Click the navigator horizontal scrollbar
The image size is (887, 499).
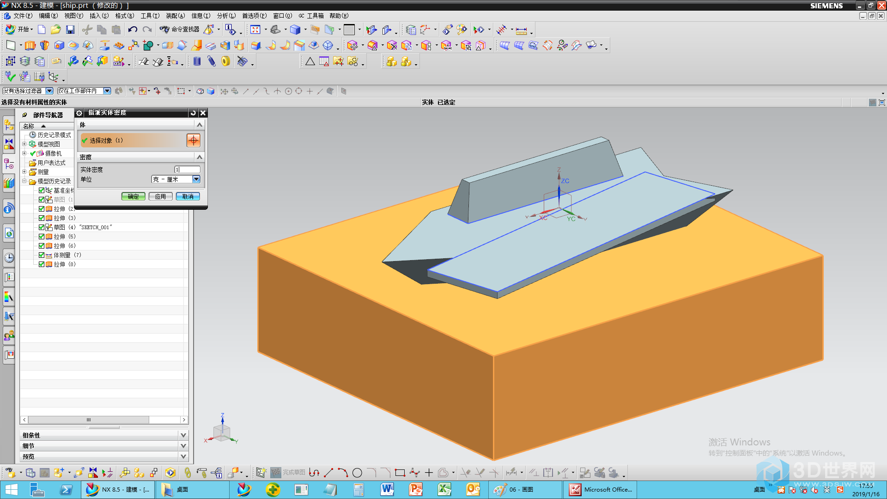tap(88, 420)
